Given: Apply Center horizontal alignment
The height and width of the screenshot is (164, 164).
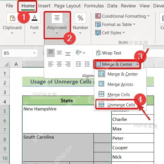Looking at the screenshot, I should (59, 64).
